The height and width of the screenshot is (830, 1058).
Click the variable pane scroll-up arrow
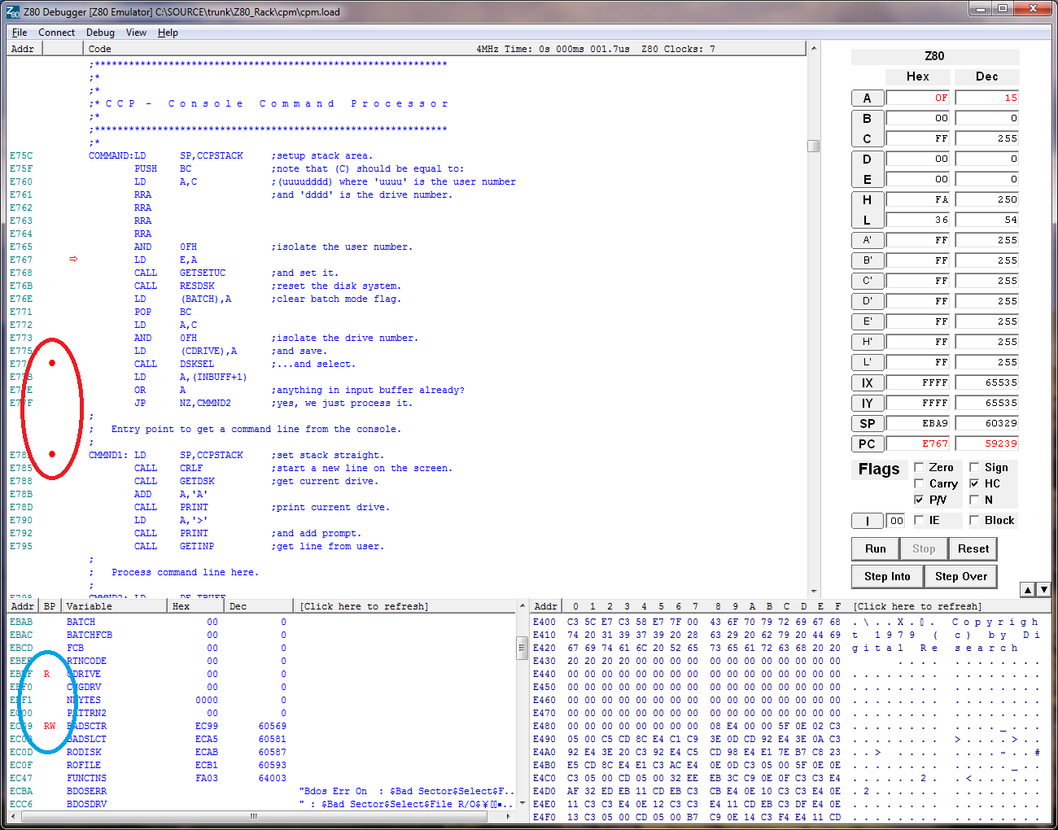point(522,606)
